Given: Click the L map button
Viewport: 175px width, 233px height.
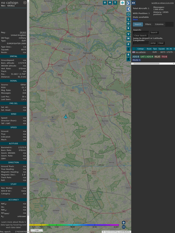Looking at the screenshot, I should pyautogui.click(x=128, y=19).
